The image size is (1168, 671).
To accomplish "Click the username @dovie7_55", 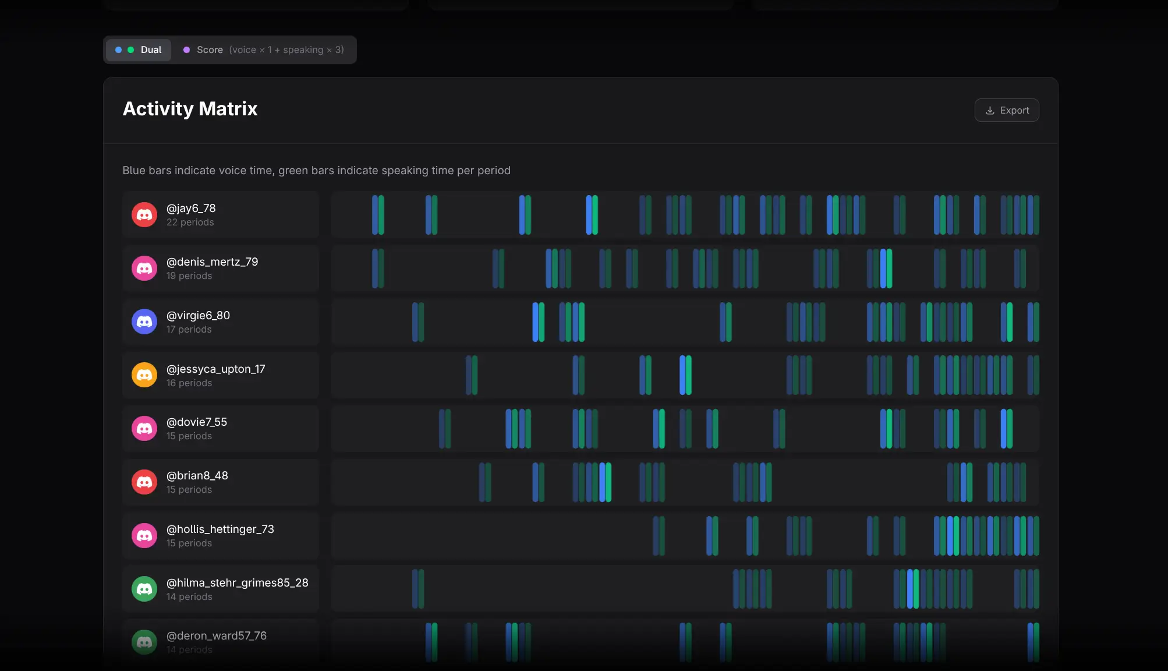I will (x=197, y=422).
